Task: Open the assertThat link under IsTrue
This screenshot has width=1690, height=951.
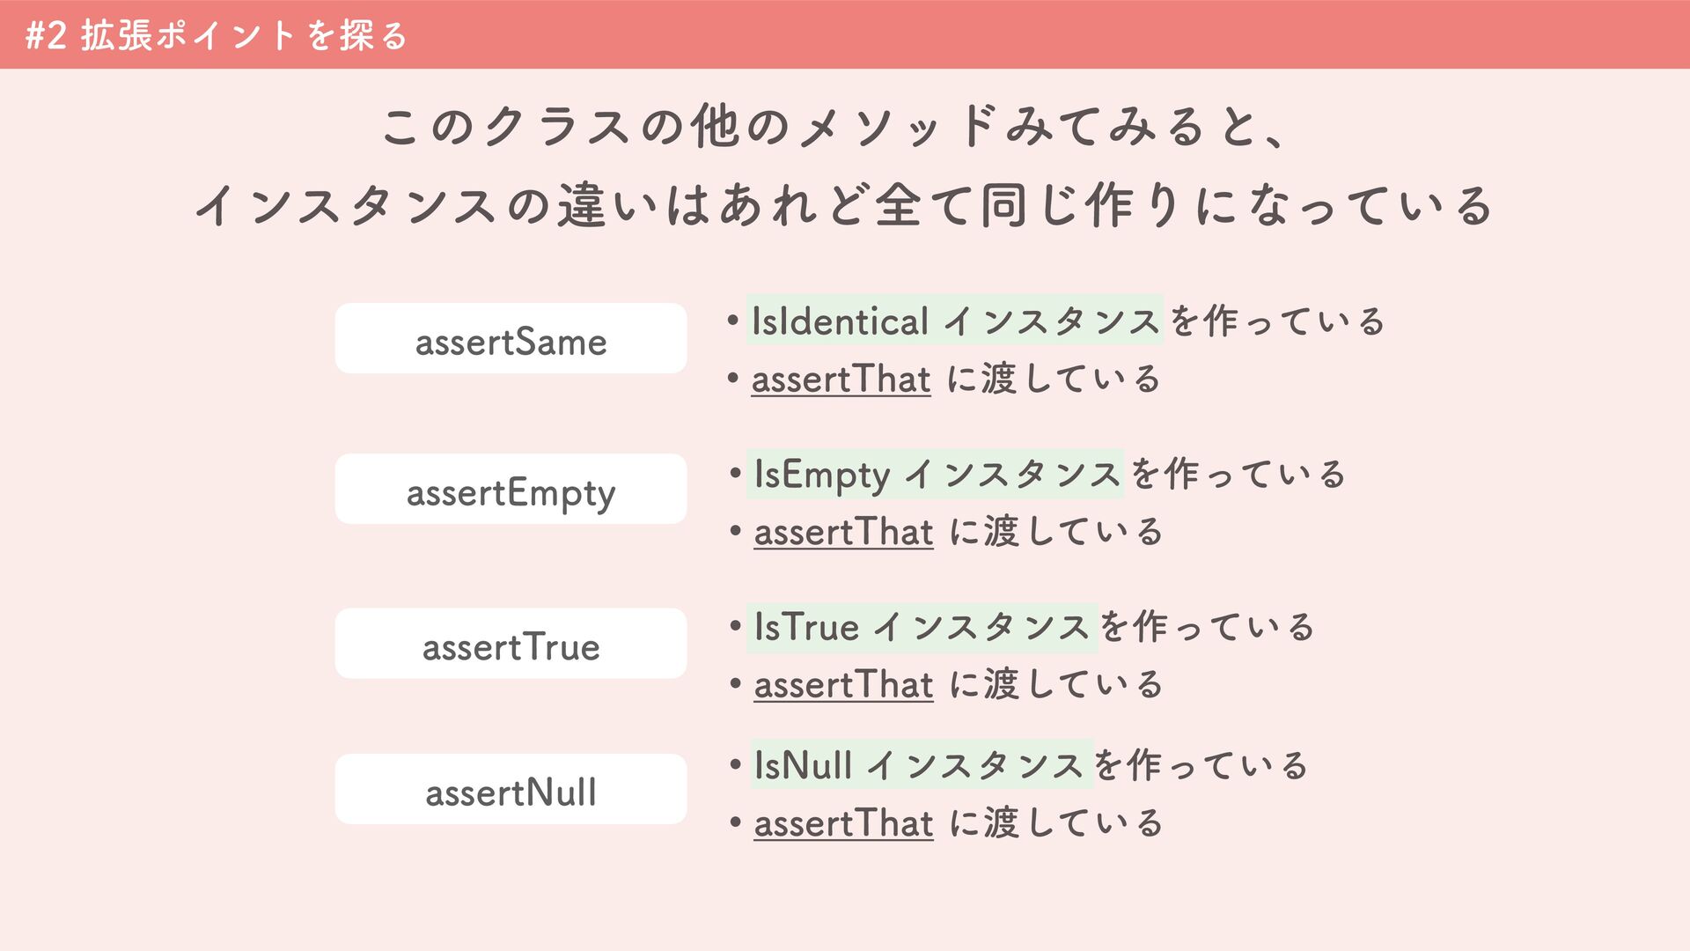Action: click(x=843, y=684)
